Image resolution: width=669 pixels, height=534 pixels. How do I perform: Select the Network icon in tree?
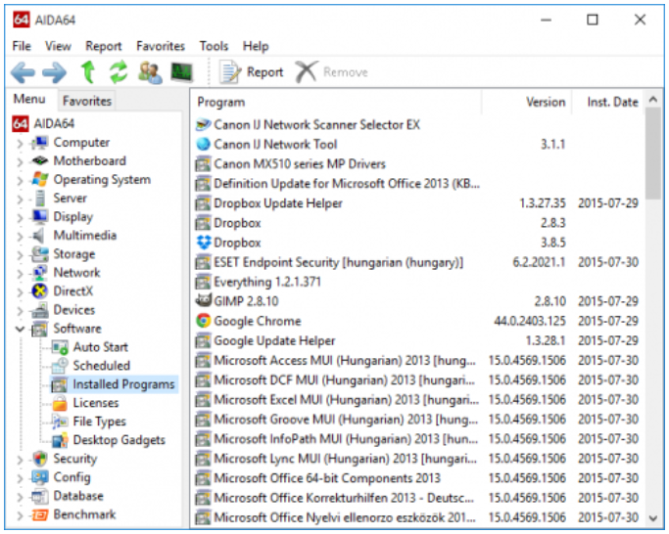pyautogui.click(x=40, y=273)
